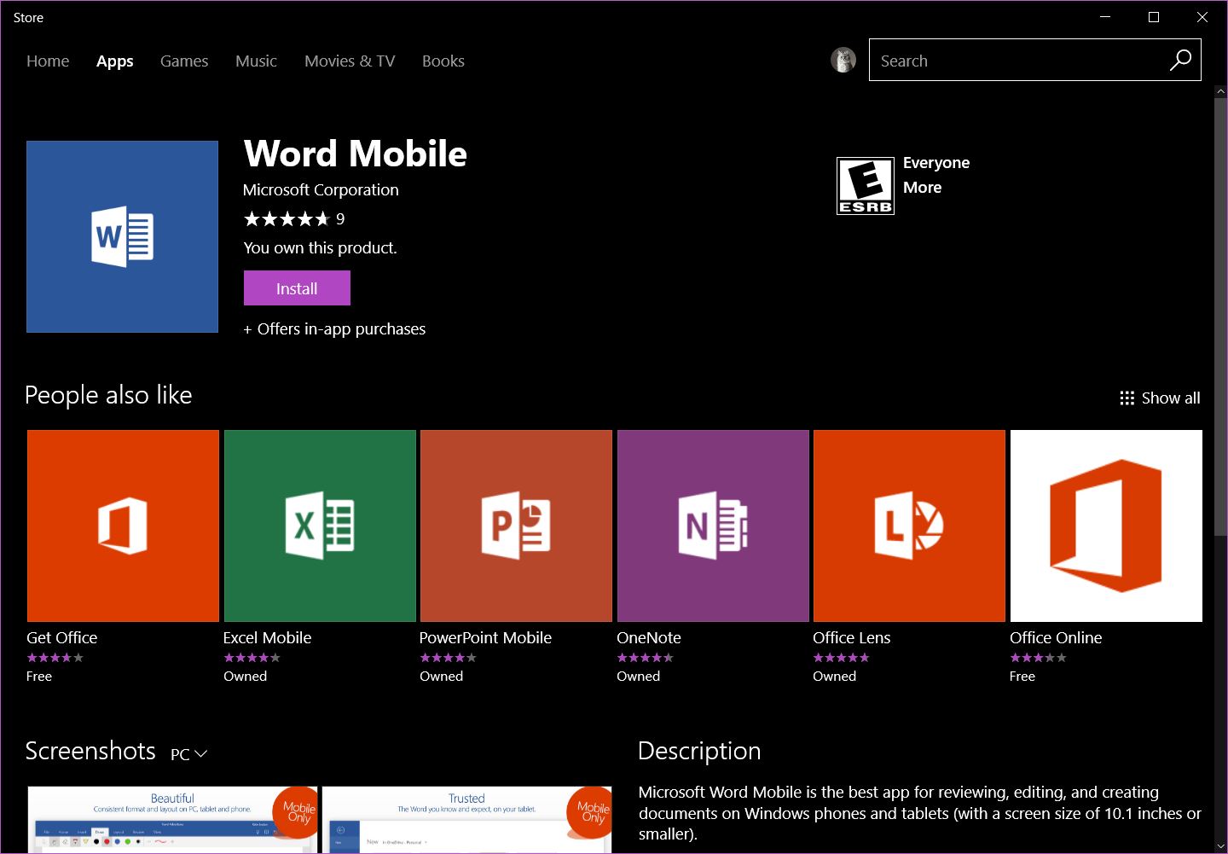The height and width of the screenshot is (854, 1228).
Task: Click the Word Mobile app logo
Action: (123, 236)
